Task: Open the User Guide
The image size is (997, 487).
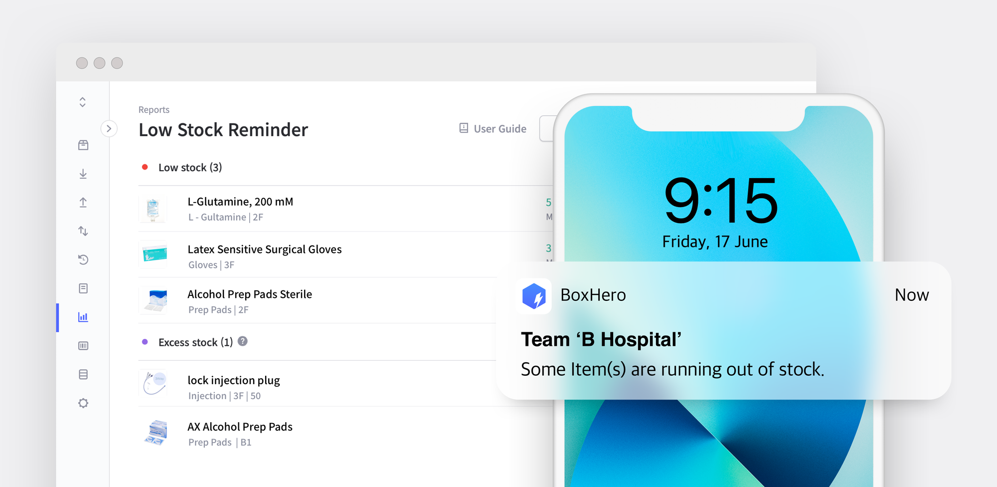Action: tap(493, 129)
